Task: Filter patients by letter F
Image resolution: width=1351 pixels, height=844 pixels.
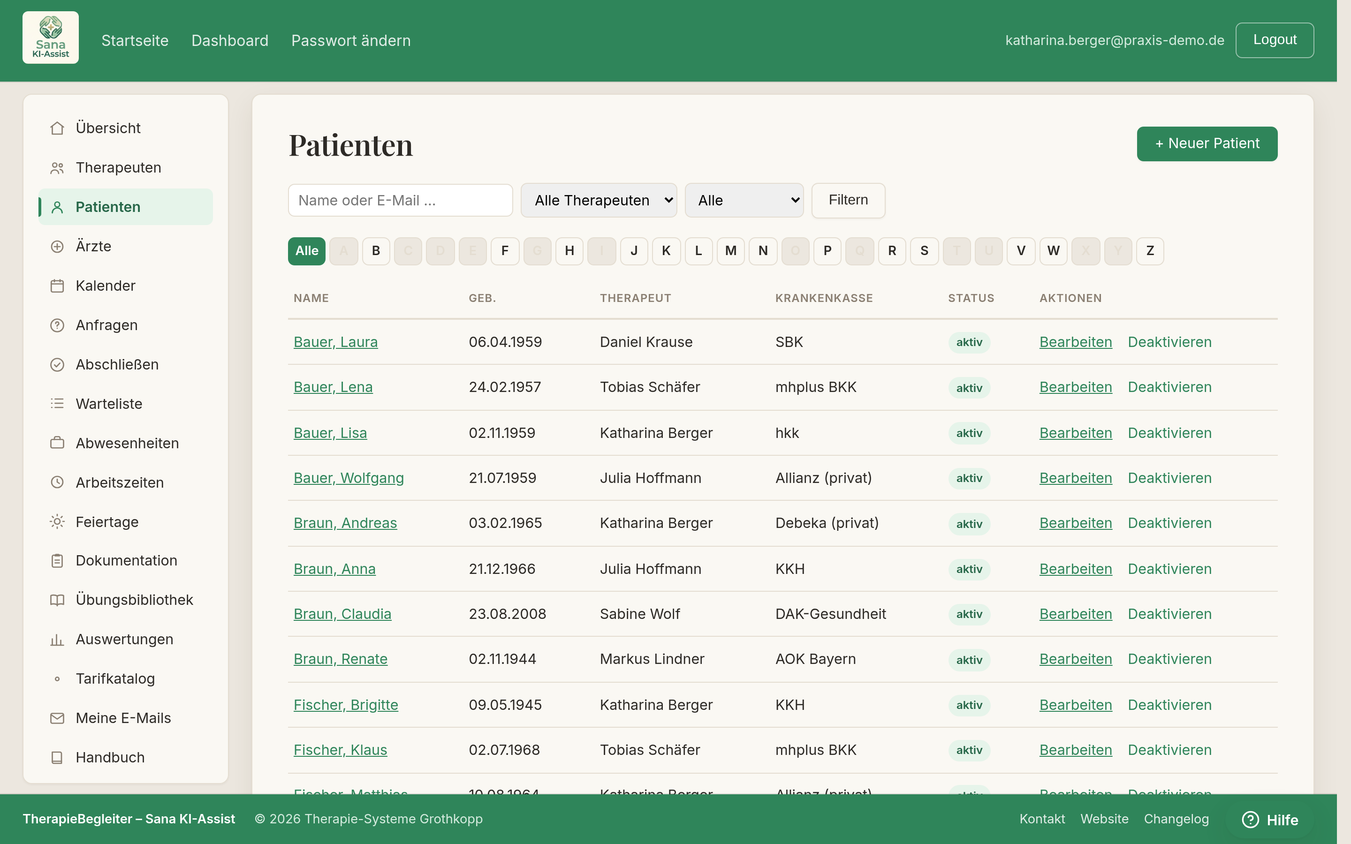Action: (x=505, y=251)
